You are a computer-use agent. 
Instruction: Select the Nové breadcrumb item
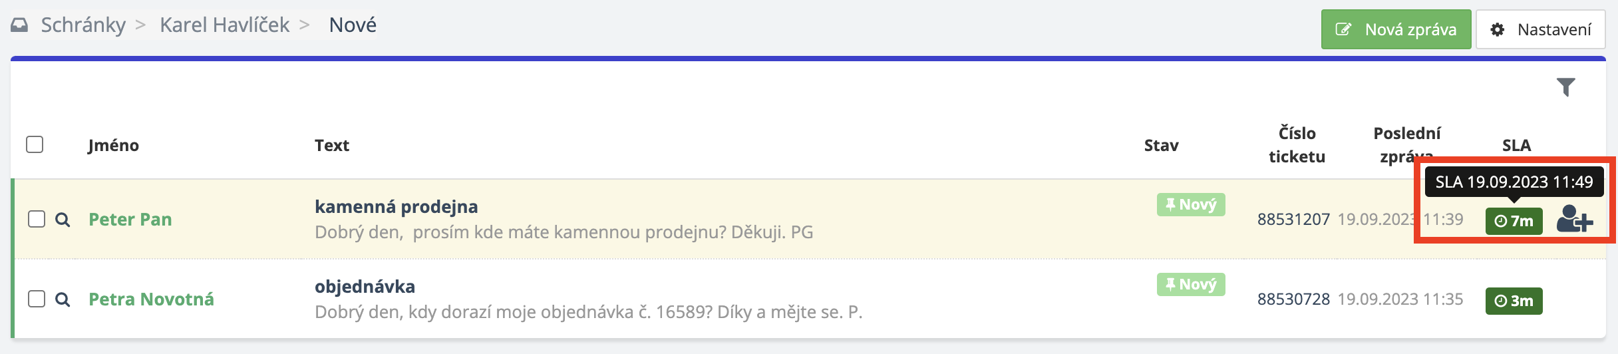353,25
